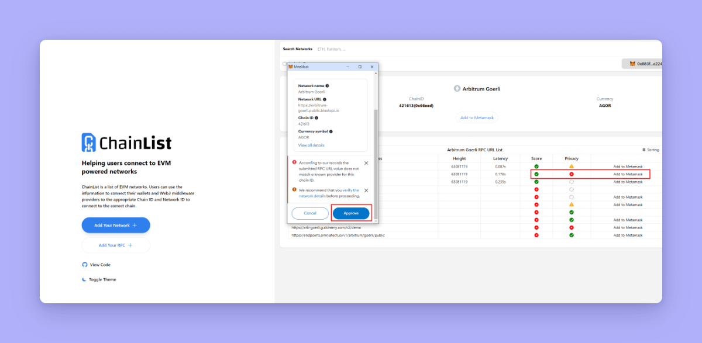The height and width of the screenshot is (343, 702).
Task: Click the GitHub icon beside View Code
Action: pyautogui.click(x=85, y=265)
